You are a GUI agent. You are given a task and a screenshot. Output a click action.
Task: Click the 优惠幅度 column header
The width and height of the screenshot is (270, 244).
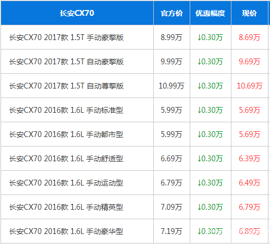coord(210,13)
